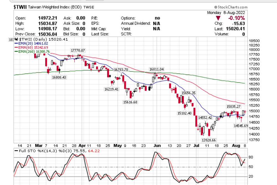Click the 'Taiwan Weighted Index (EOD)' title
Screen dimensions: 277x185
pos(55,7)
